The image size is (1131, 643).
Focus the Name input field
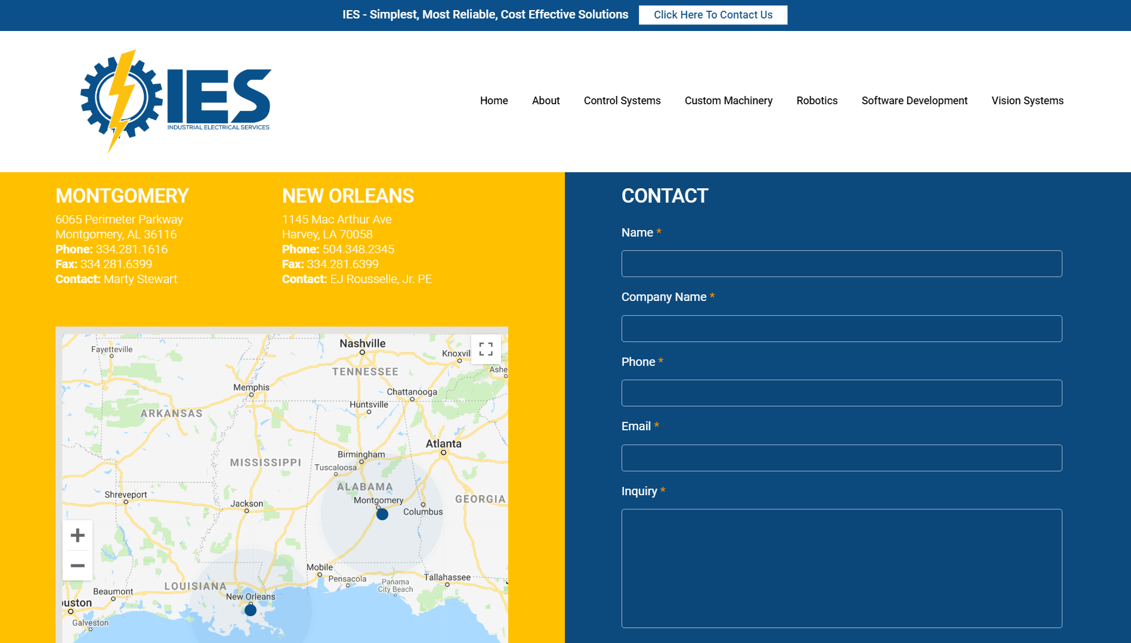click(842, 263)
